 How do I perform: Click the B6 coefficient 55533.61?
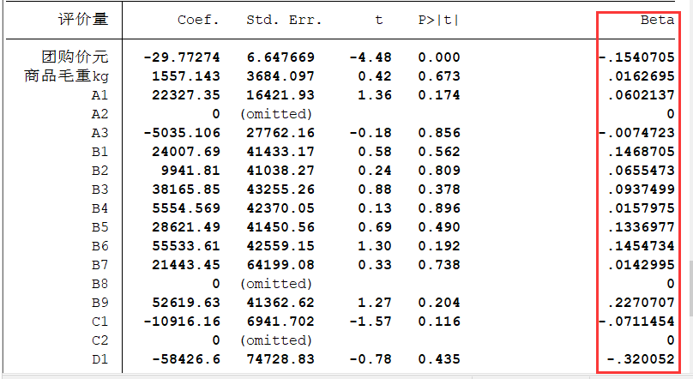coord(185,246)
